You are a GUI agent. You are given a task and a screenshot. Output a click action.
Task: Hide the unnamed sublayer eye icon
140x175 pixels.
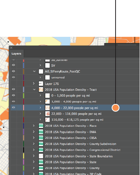point(13,77)
